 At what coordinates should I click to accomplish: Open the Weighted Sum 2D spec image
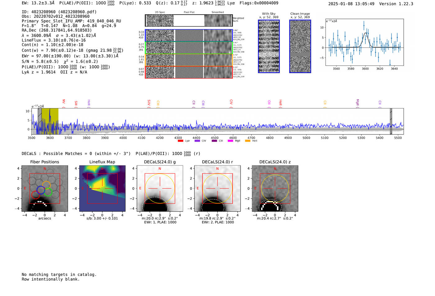click(x=160, y=20)
